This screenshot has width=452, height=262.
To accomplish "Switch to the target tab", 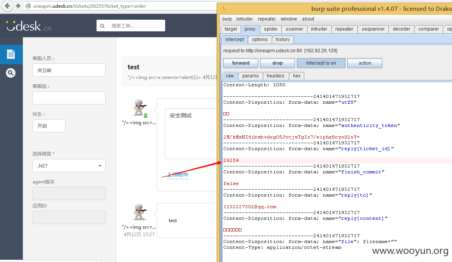I will (231, 29).
